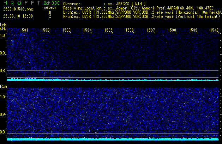This screenshot has height=144, width=222.
Task: Click the 1531 time marker
Action: tap(24, 30)
